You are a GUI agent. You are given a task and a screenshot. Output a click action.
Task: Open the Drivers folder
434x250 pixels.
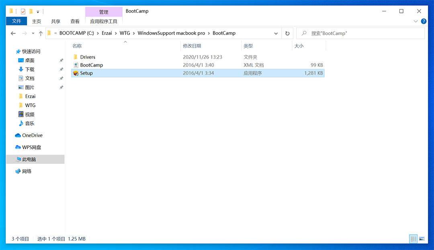click(x=88, y=57)
